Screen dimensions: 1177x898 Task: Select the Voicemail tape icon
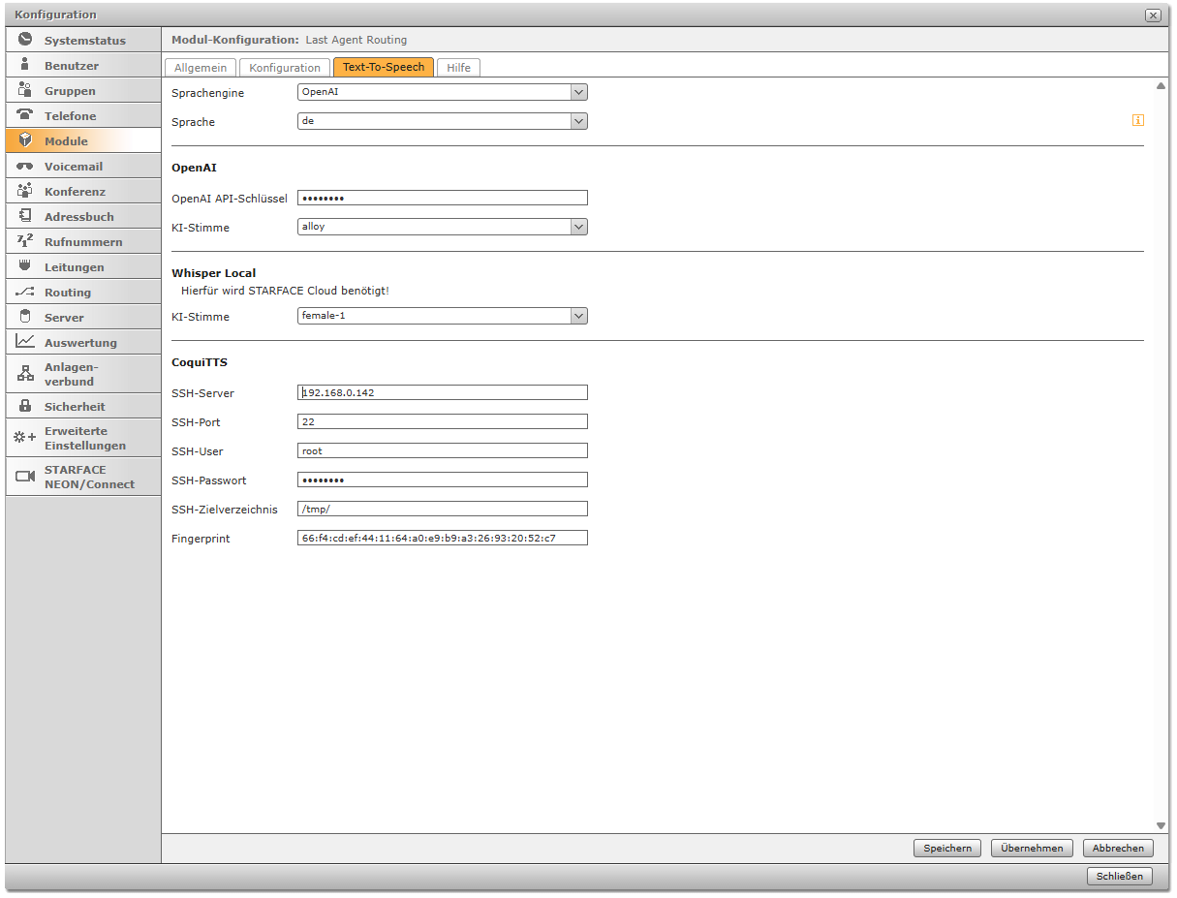pyautogui.click(x=25, y=166)
